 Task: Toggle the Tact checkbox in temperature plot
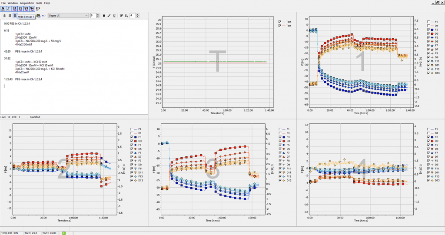pos(280,22)
